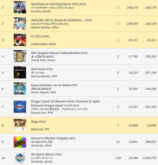This screenshot has width=158, height=165.
Task: Click the Wii Sports Resort disc thumbnail
Action: (20, 158)
